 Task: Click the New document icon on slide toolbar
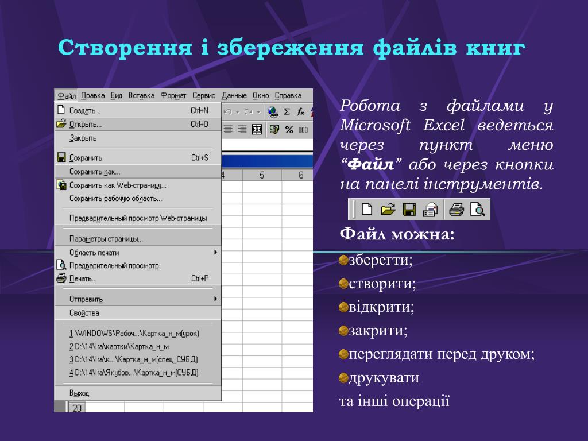[367, 209]
